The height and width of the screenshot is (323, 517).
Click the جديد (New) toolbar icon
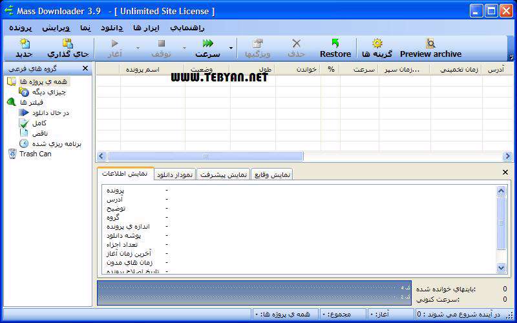coord(24,43)
